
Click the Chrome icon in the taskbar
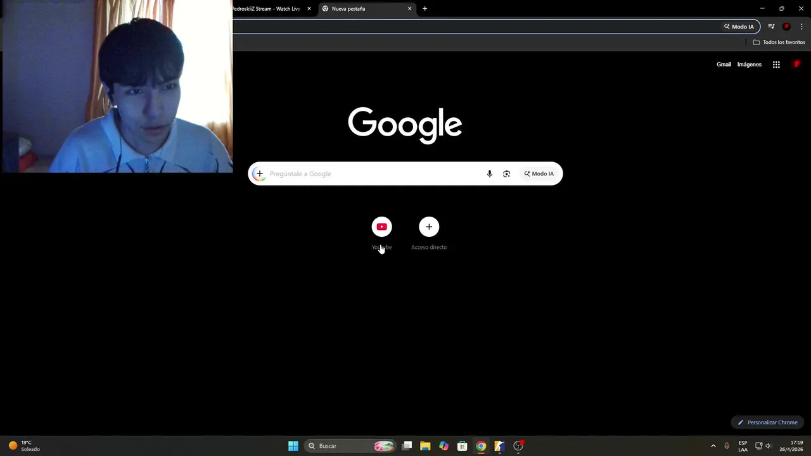tap(481, 446)
